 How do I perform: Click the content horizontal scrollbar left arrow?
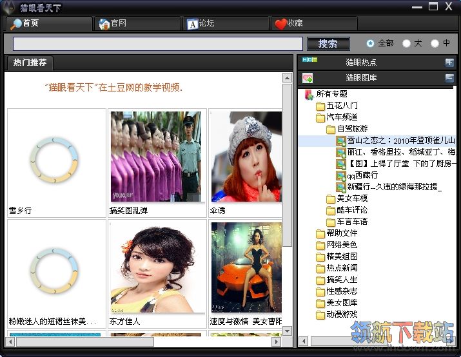coord(10,342)
